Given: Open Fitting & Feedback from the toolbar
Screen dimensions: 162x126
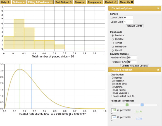Looking at the screenshot, I should [40, 2].
